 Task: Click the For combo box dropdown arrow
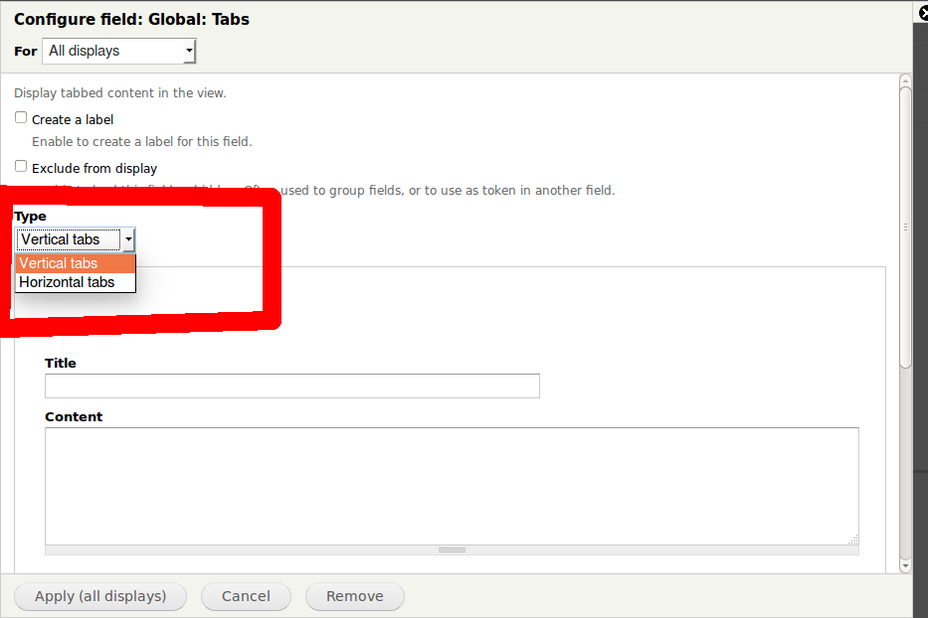[189, 51]
